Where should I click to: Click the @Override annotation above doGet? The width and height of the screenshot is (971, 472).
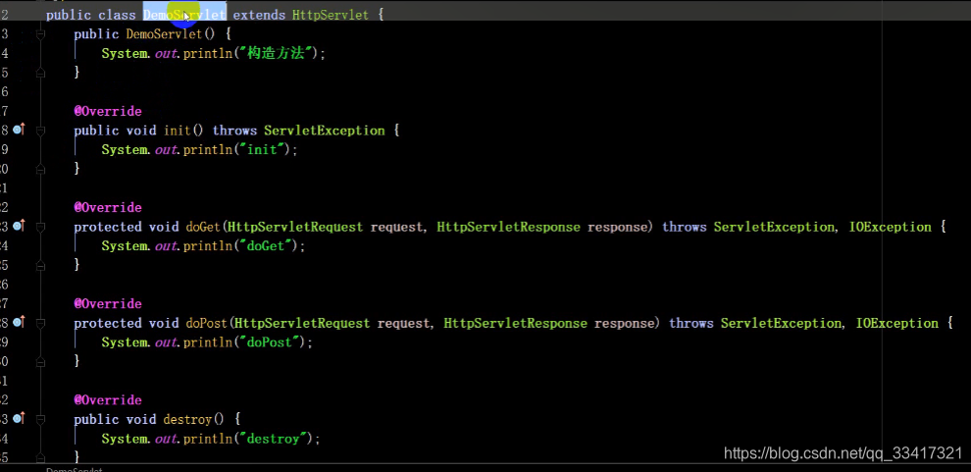(x=108, y=207)
